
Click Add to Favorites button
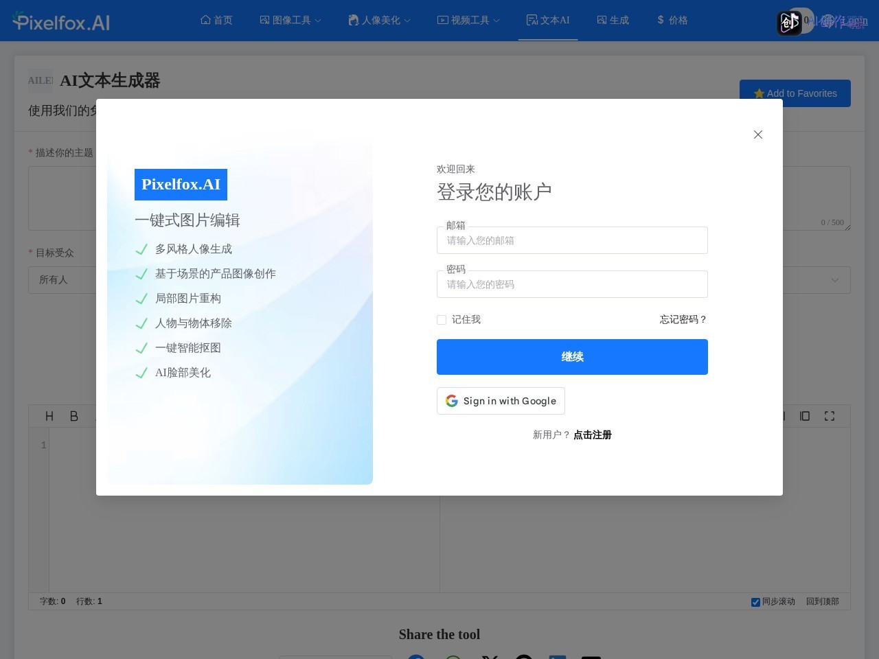(x=795, y=93)
